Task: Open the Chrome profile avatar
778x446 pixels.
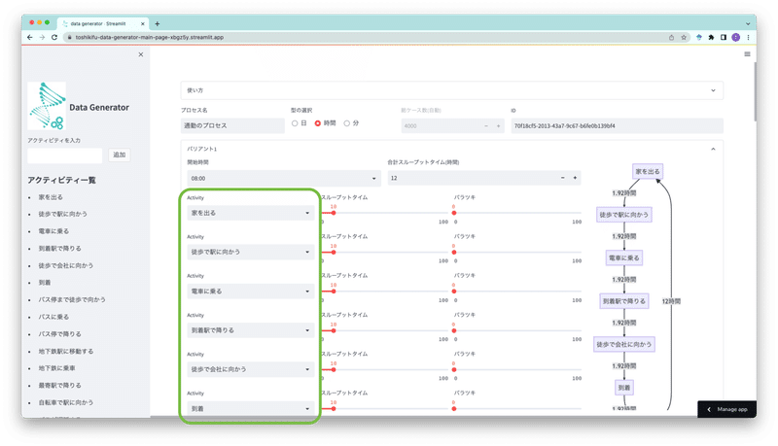Action: [736, 37]
